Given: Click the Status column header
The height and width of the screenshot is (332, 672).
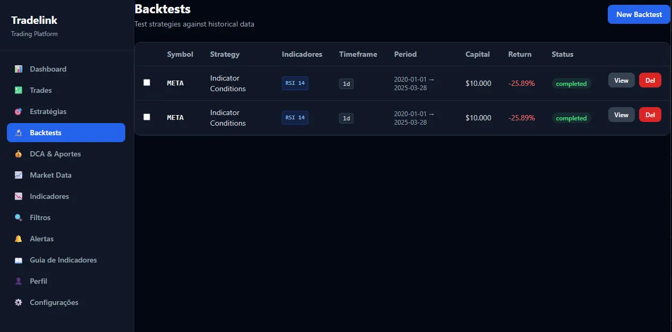Looking at the screenshot, I should (563, 54).
